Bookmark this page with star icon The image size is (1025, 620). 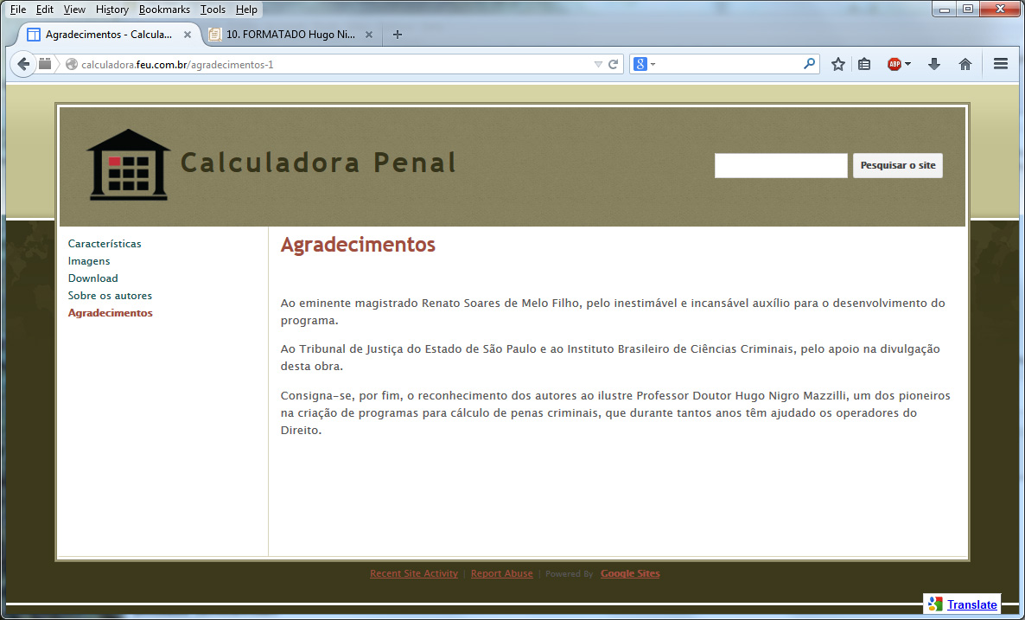(x=837, y=64)
